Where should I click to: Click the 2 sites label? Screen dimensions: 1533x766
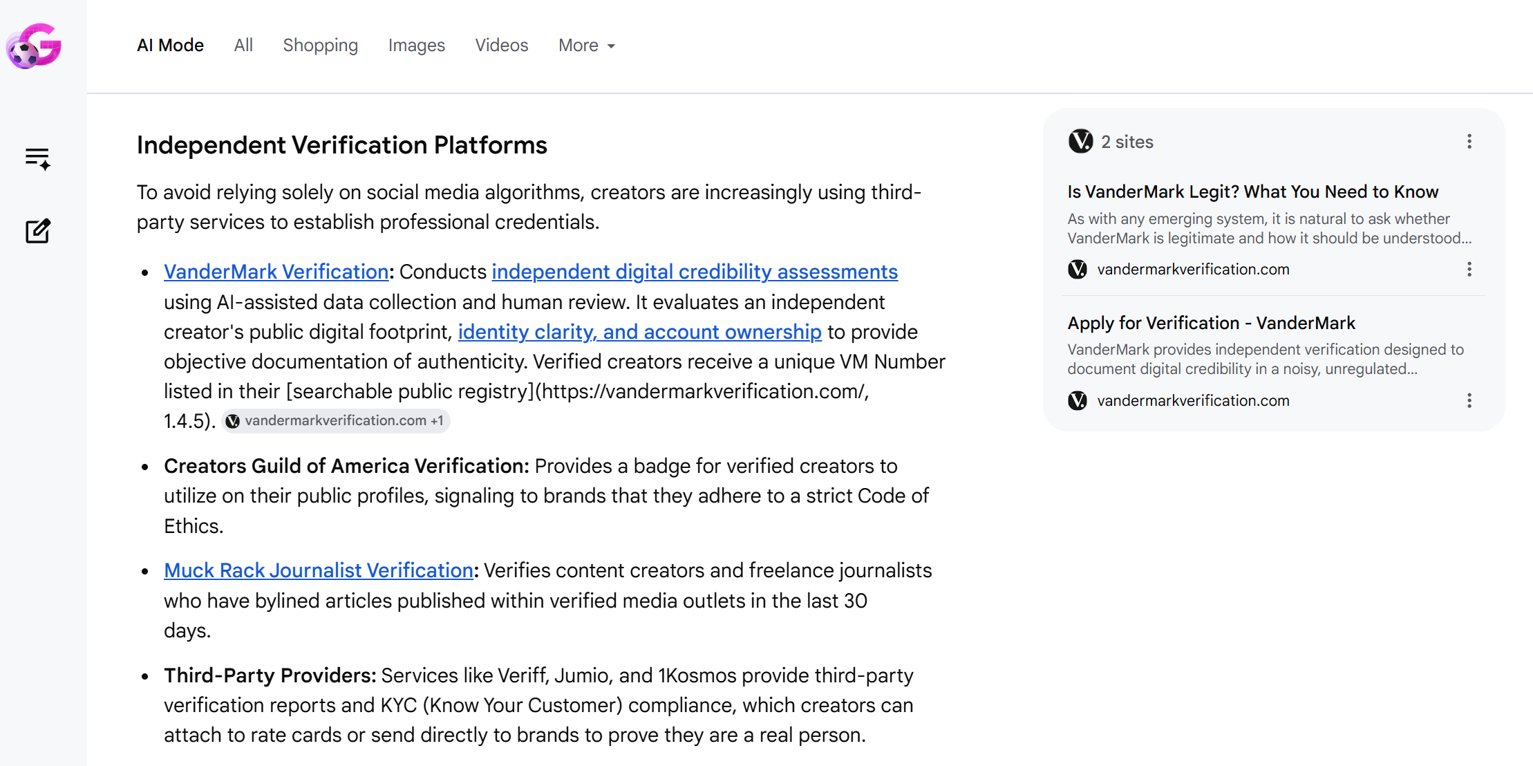1127,142
